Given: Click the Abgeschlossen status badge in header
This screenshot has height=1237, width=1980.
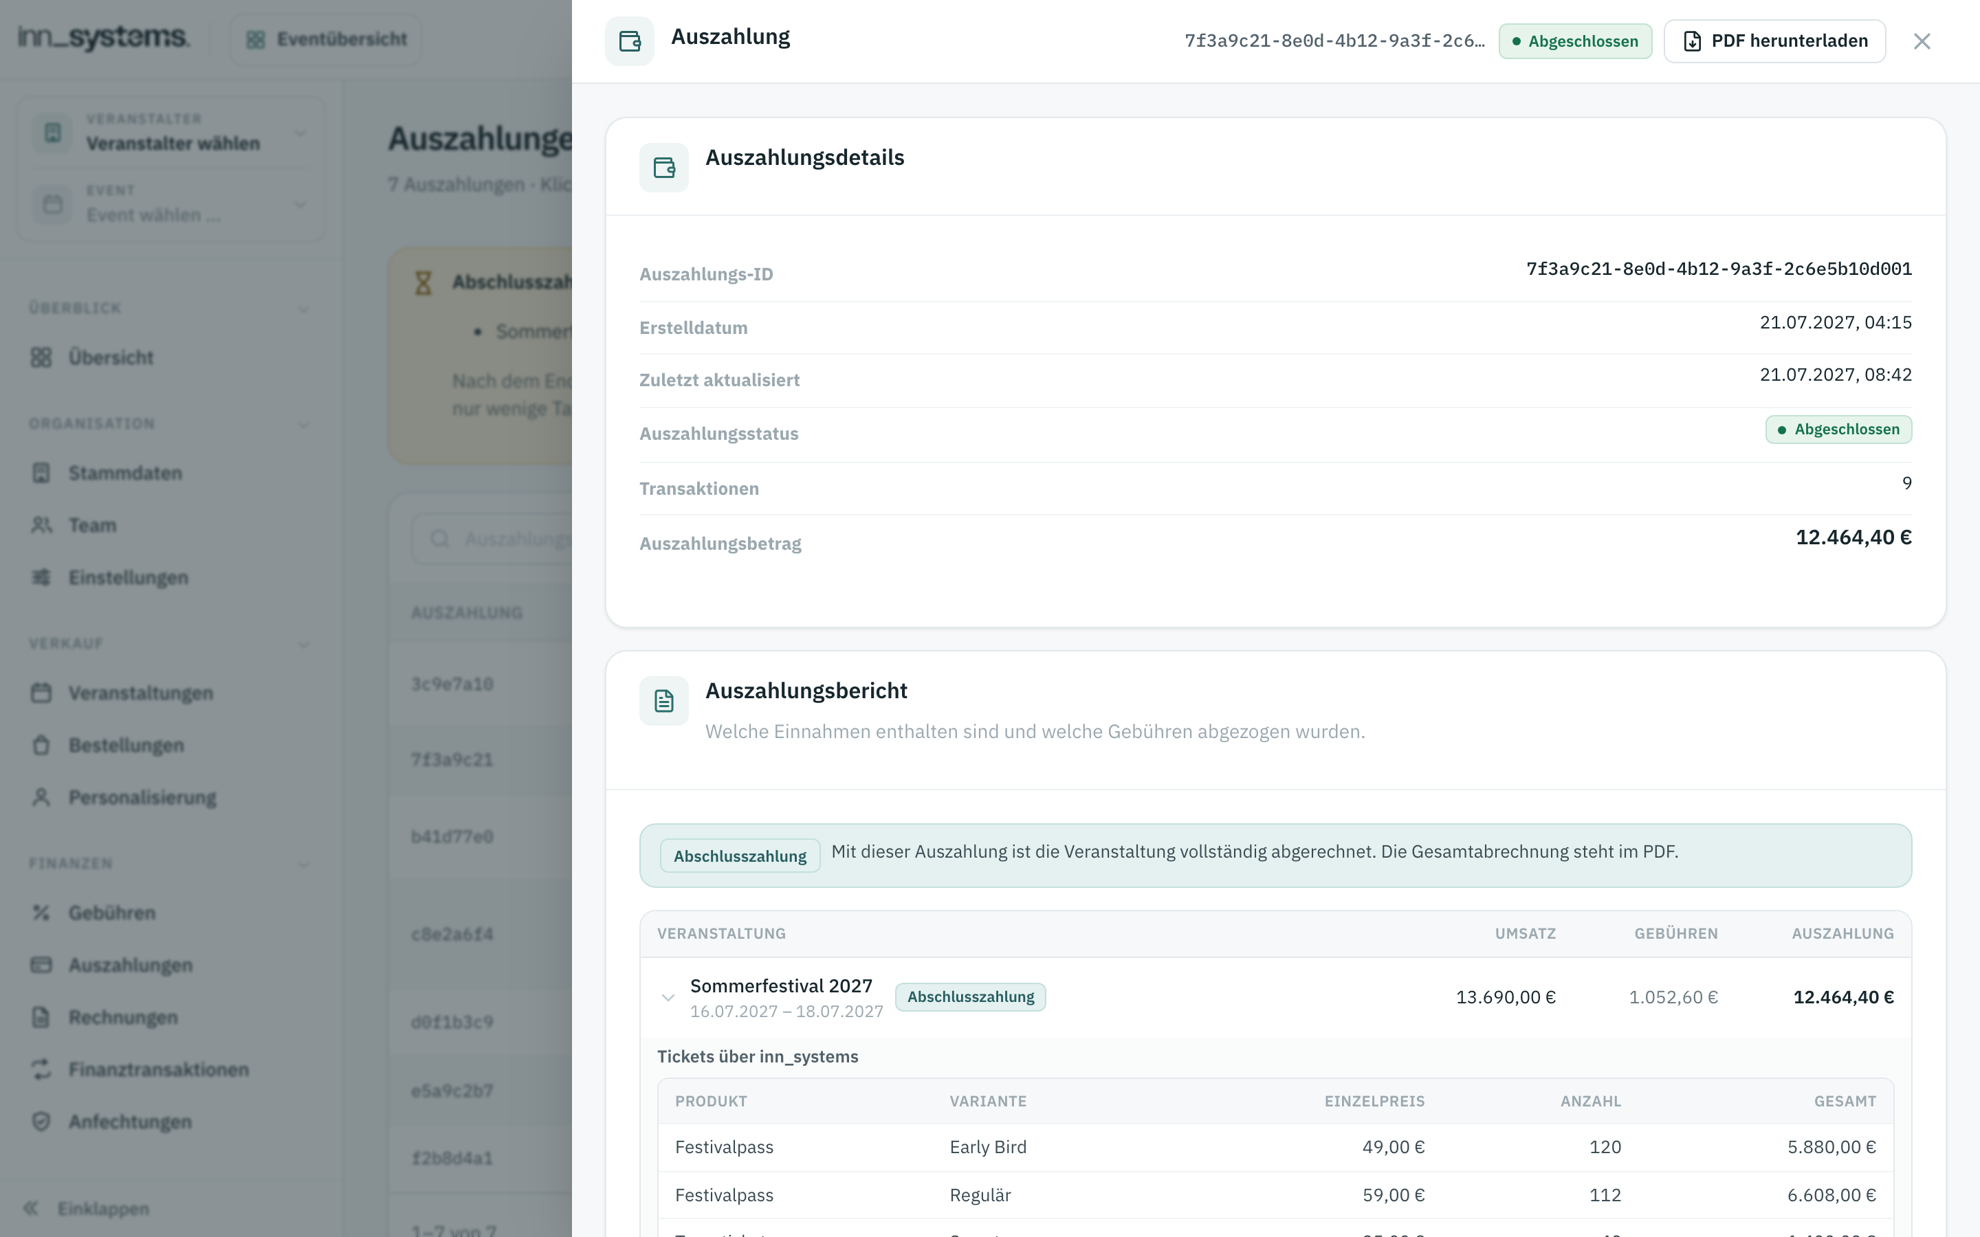Looking at the screenshot, I should pyautogui.click(x=1575, y=41).
